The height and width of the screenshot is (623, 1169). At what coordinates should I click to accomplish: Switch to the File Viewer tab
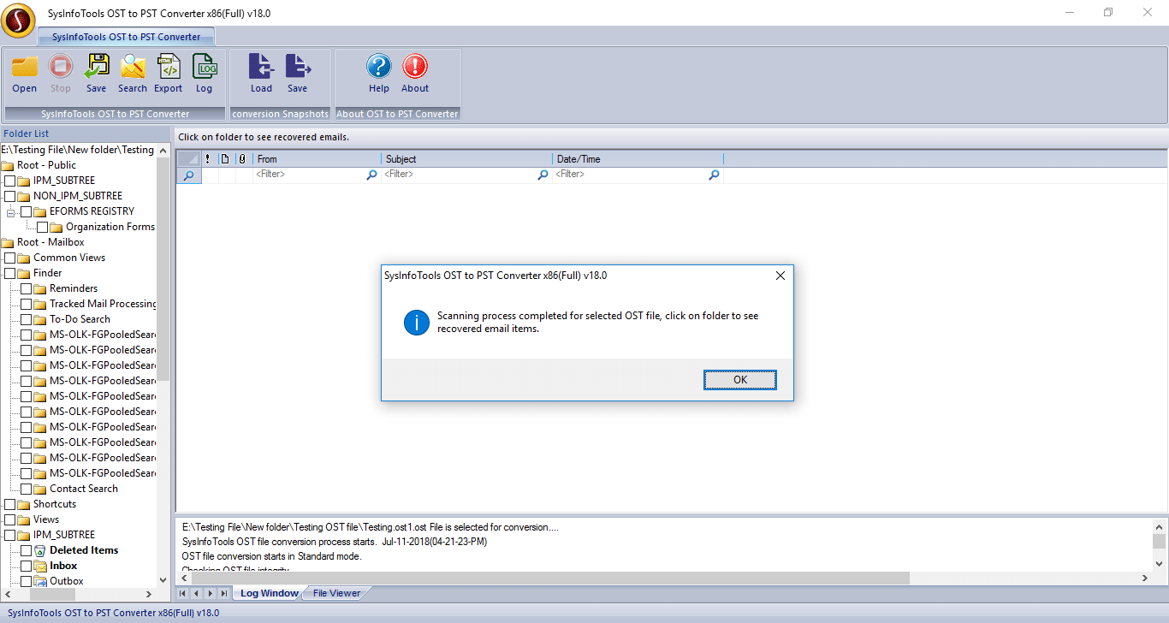(336, 593)
